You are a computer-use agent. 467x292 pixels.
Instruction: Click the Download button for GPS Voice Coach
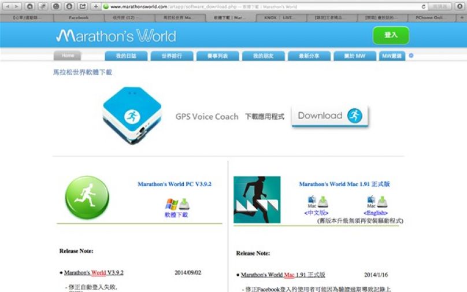329,116
